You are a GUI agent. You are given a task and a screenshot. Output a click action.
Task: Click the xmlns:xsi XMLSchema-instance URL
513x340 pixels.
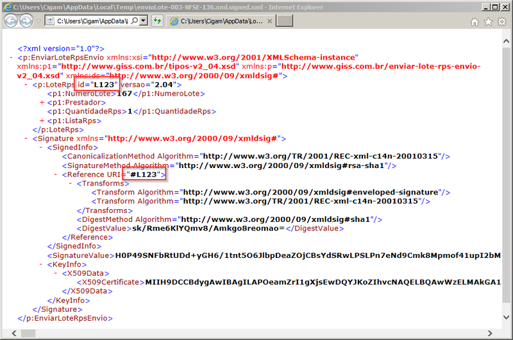click(253, 58)
